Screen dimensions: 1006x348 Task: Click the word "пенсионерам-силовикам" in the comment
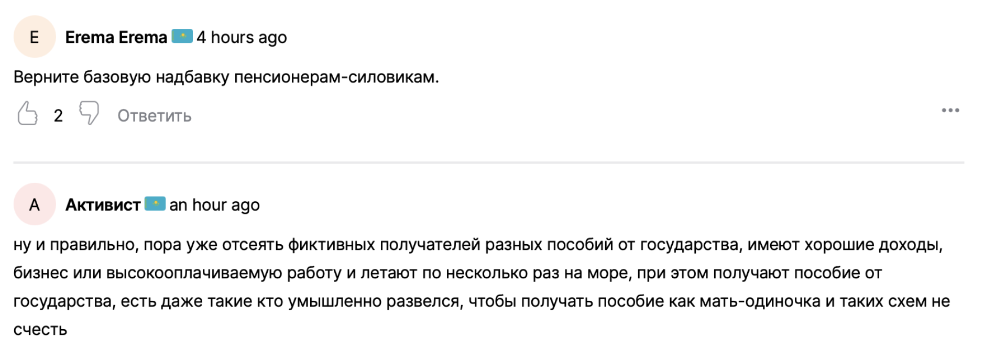click(x=336, y=77)
